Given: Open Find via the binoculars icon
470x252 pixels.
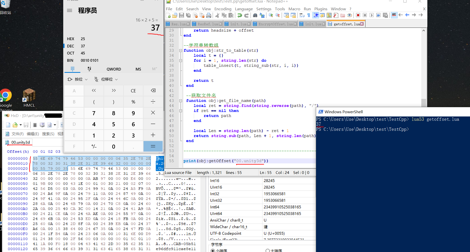Looking at the screenshot, I should pyautogui.click(x=255, y=15).
